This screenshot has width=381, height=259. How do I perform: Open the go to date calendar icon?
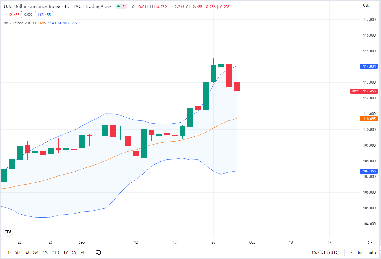[98, 252]
